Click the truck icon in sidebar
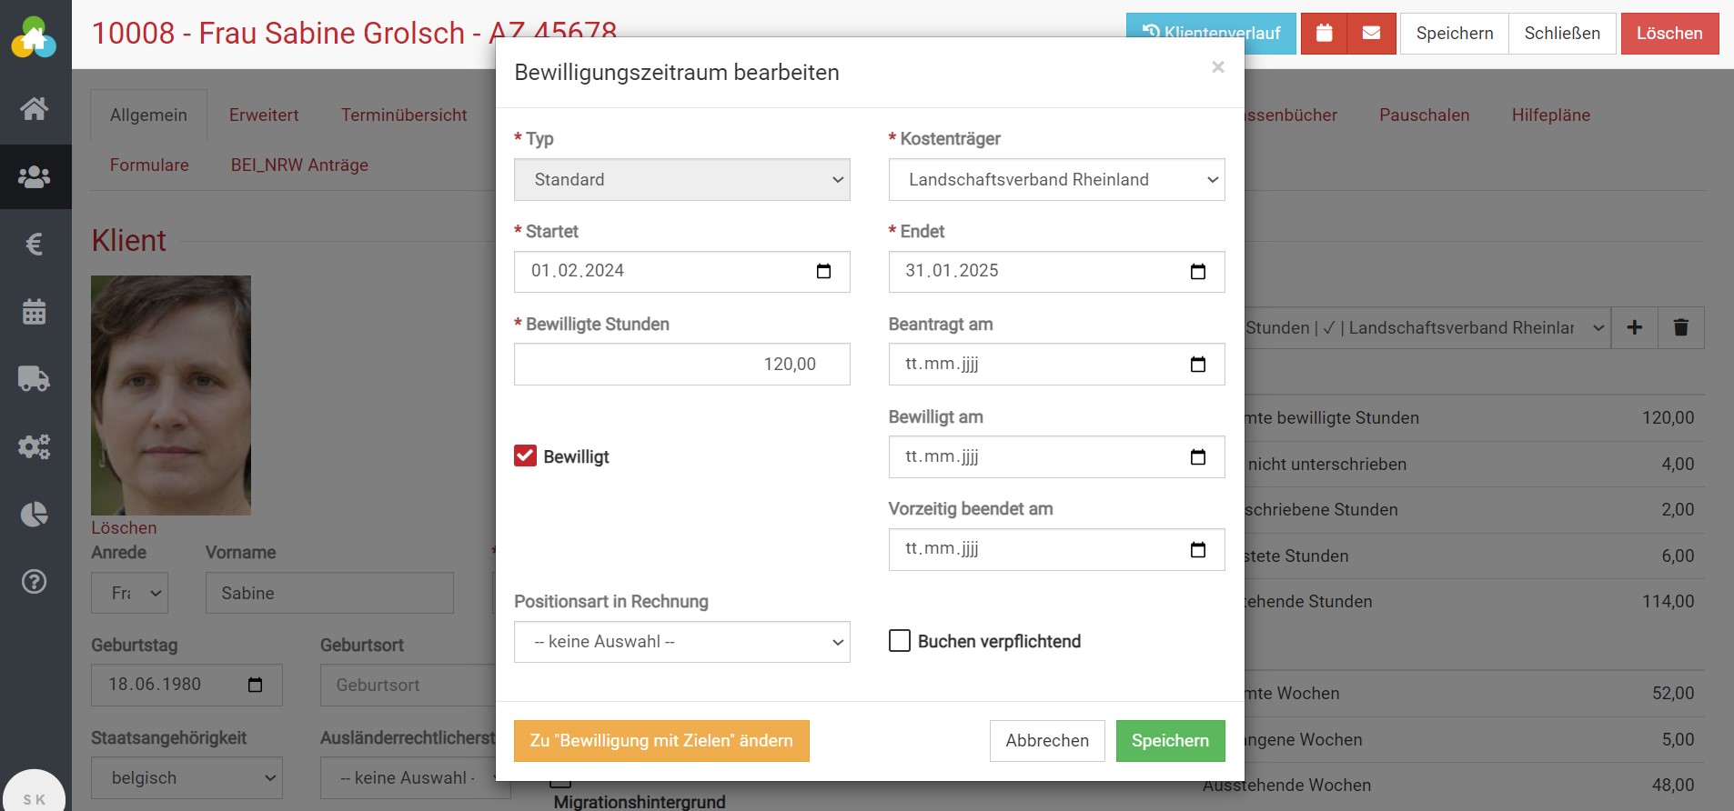 tap(35, 378)
